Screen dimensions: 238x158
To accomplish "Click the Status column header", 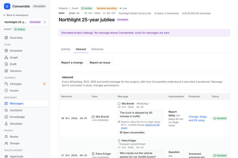I will pyautogui.click(x=215, y=97).
